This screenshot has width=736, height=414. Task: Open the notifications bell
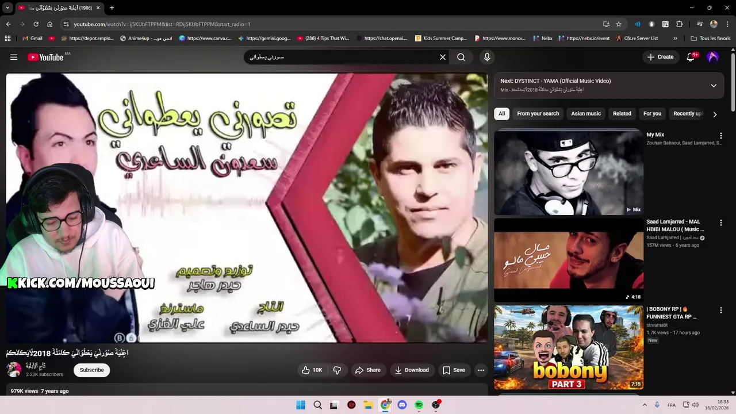click(692, 57)
